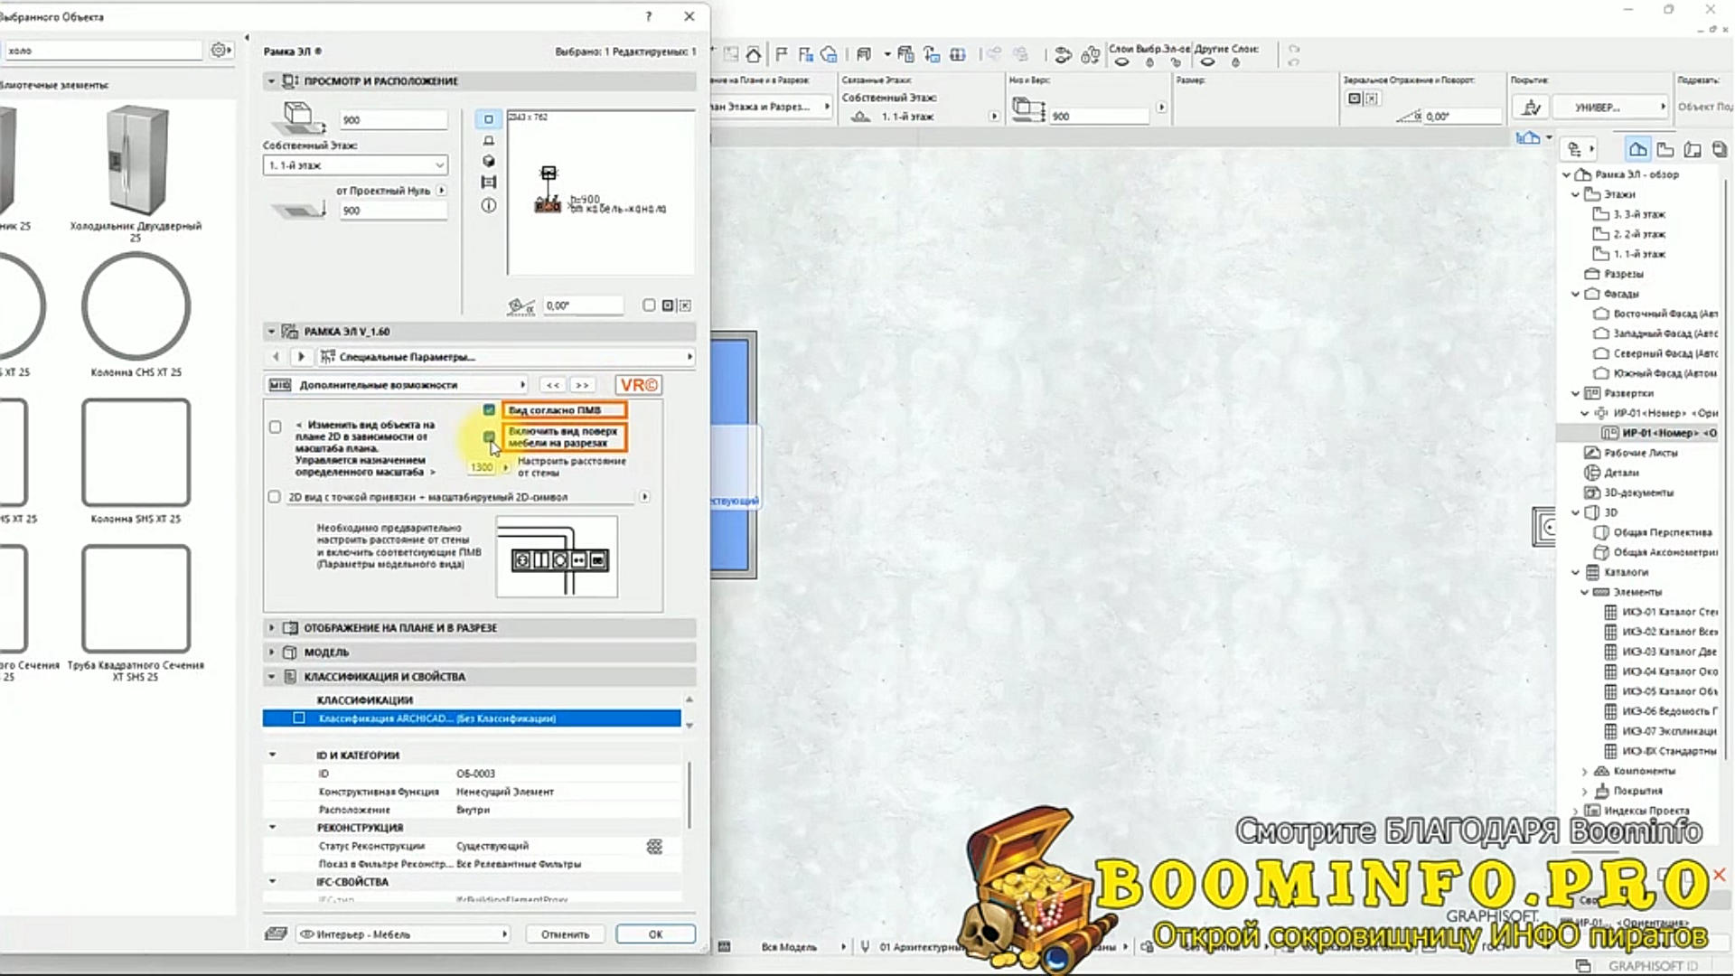Image resolution: width=1735 pixels, height=976 pixels.
Task: Click mirror reflection icon in info box
Action: click(1355, 99)
